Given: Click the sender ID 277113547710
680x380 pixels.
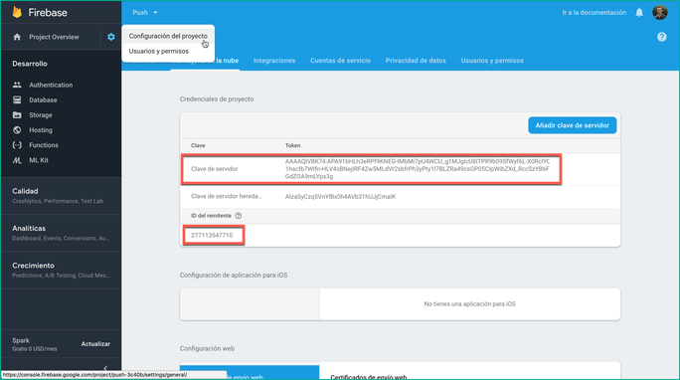Looking at the screenshot, I should point(212,235).
